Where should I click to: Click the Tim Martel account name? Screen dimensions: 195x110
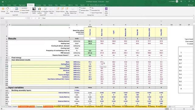point(172,2)
